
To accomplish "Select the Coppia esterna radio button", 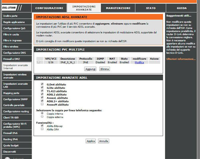I will click(x=42, y=117).
